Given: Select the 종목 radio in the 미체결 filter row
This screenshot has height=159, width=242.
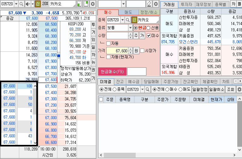Looking at the screenshot, I should 115,89.
